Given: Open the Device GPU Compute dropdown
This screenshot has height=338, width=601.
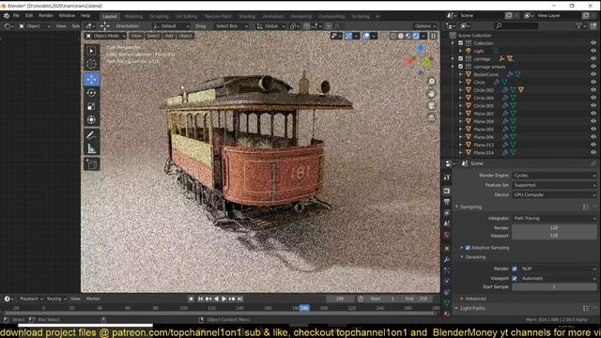Looking at the screenshot, I should [x=554, y=194].
